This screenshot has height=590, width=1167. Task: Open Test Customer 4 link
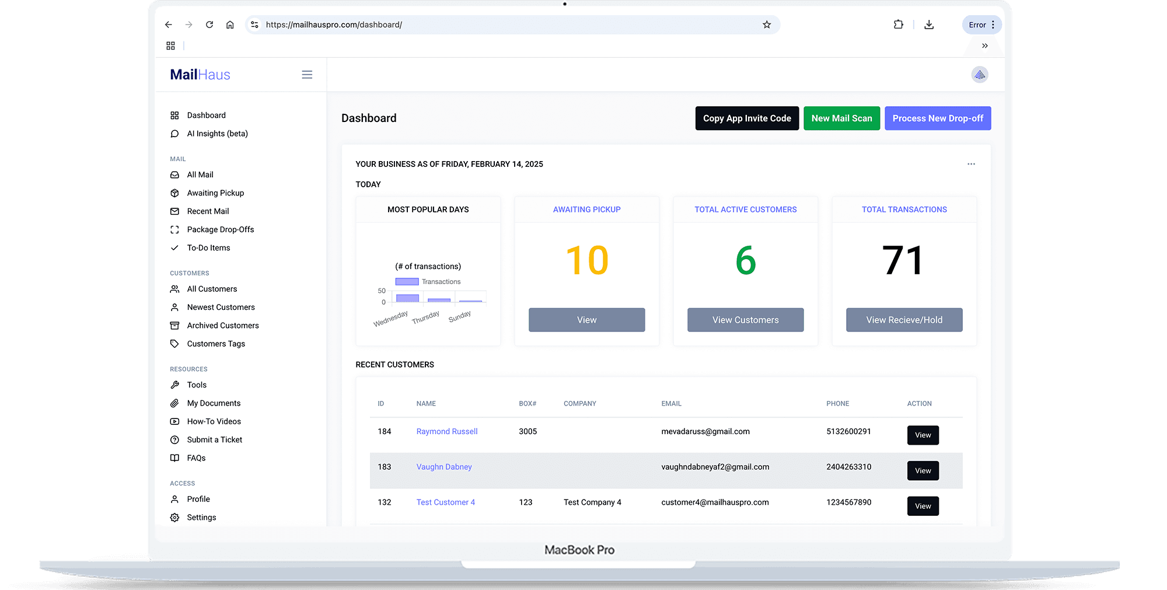[446, 502]
